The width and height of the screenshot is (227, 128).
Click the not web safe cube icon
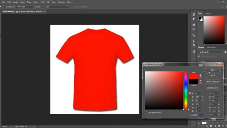[200, 81]
